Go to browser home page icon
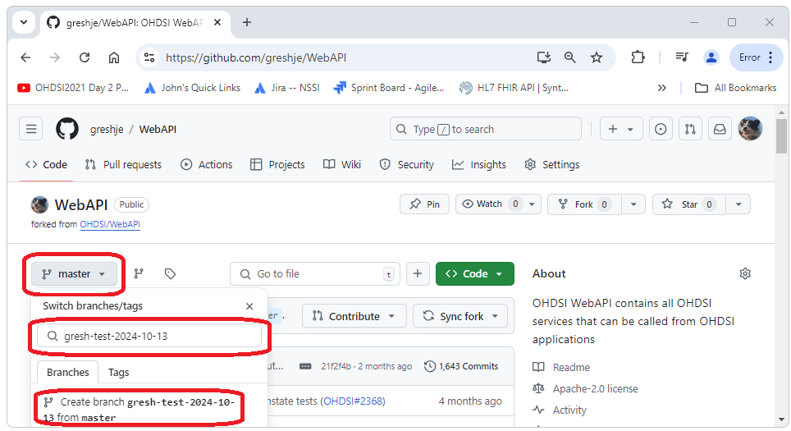The height and width of the screenshot is (431, 791). pyautogui.click(x=114, y=57)
